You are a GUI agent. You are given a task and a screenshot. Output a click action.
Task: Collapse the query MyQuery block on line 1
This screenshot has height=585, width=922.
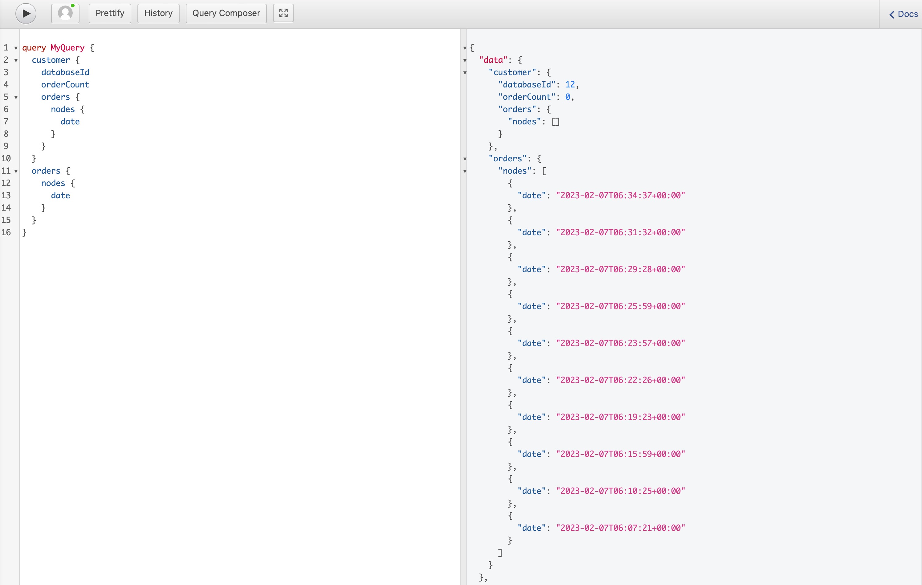point(15,48)
